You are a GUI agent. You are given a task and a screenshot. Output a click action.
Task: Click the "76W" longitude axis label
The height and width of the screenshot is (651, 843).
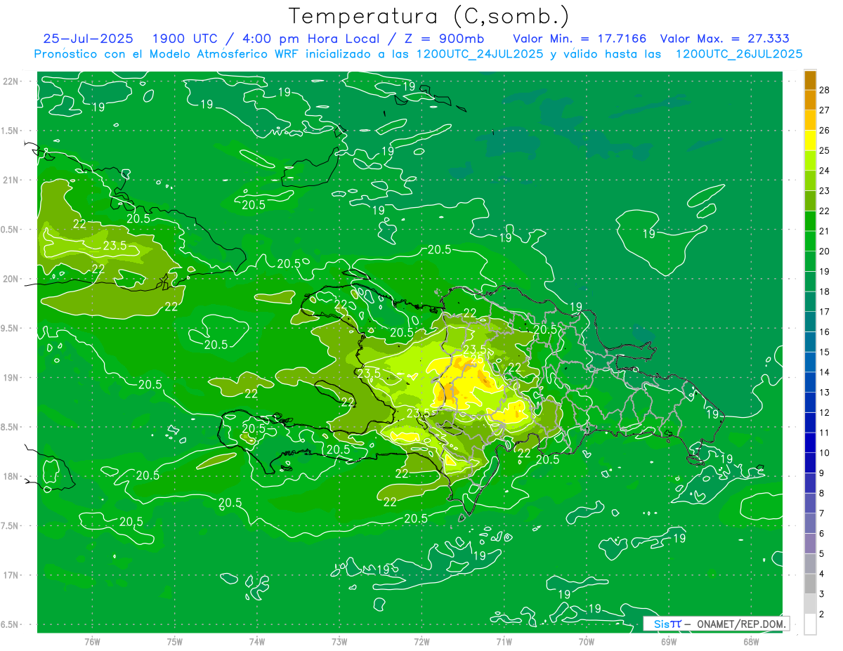point(92,642)
